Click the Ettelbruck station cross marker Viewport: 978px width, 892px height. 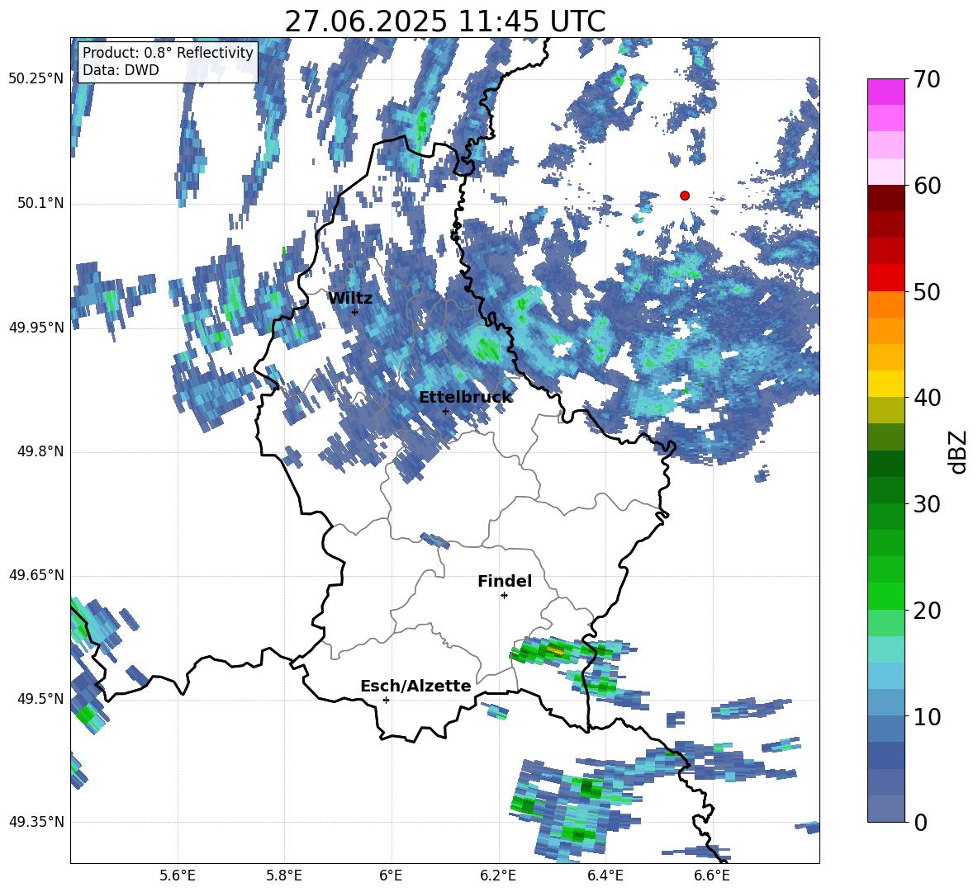click(445, 411)
